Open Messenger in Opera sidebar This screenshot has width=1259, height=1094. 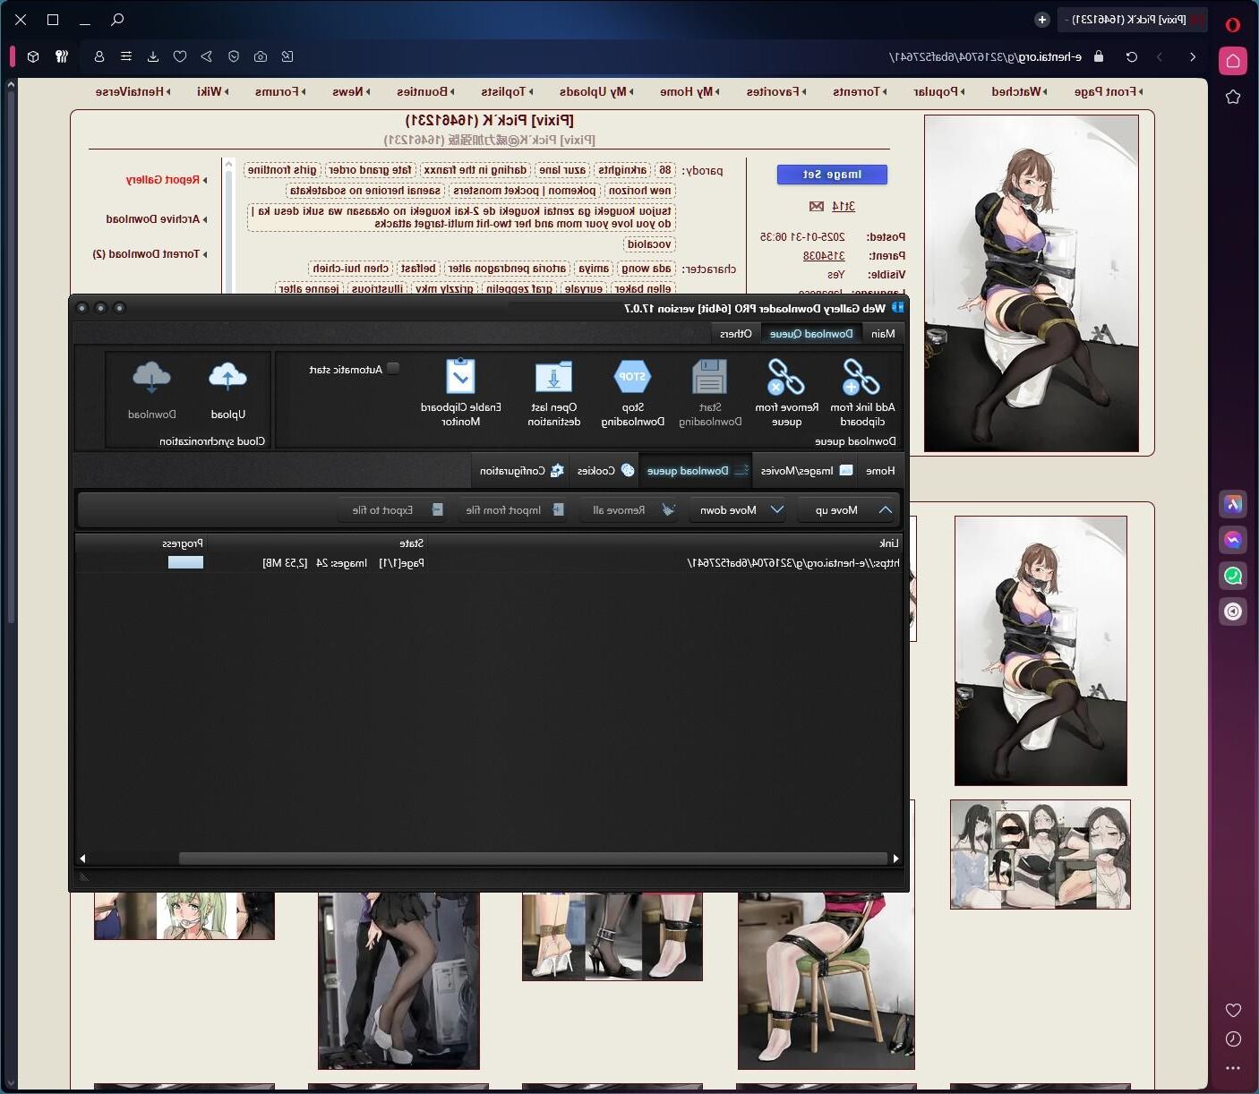(x=1233, y=540)
